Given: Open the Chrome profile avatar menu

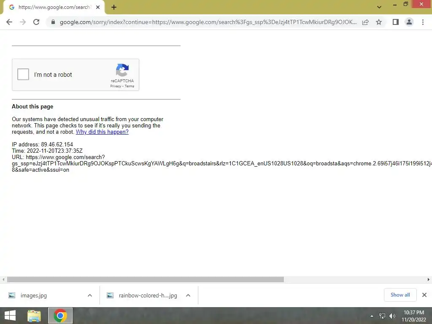Looking at the screenshot, I should click(x=409, y=22).
